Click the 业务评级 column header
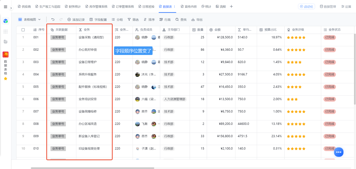The height and width of the screenshot is (169, 356). pos(302,30)
